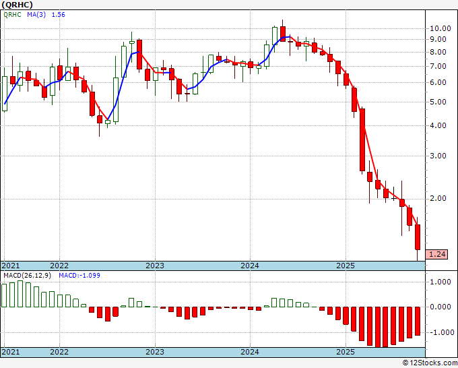The width and height of the screenshot is (458, 368).
Task: Click the 6.00 price axis label
Action: 438,82
